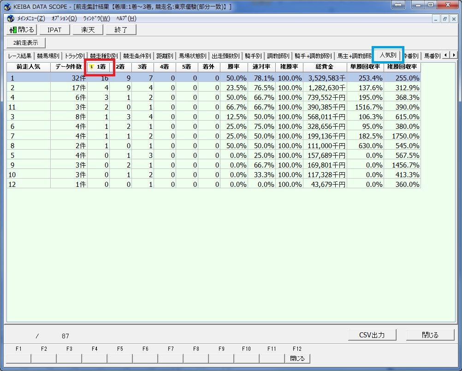Viewport: 462px width, 371px height.
Task: Select the row with 17件 data count
Action: 213,87
